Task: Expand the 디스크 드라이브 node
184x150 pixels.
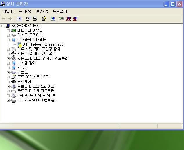Action: [x=8, y=35]
